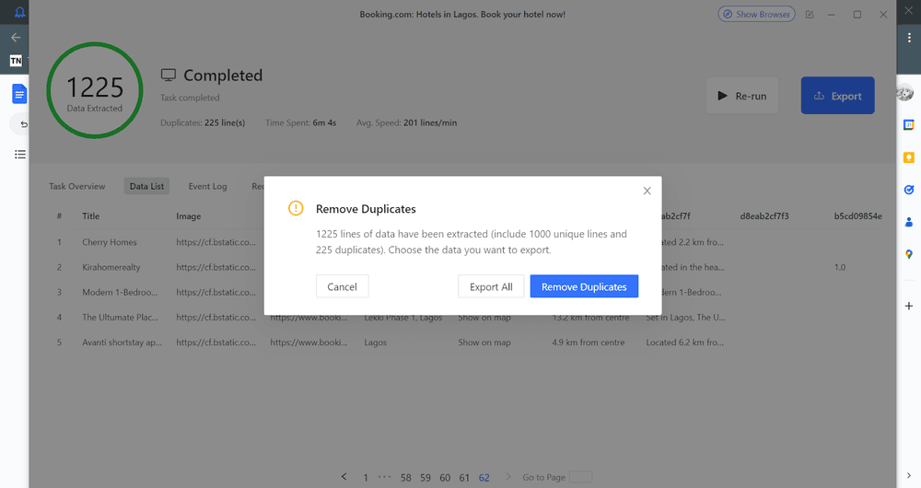Open browser three-dot menu
The image size is (921, 488).
coord(909,37)
